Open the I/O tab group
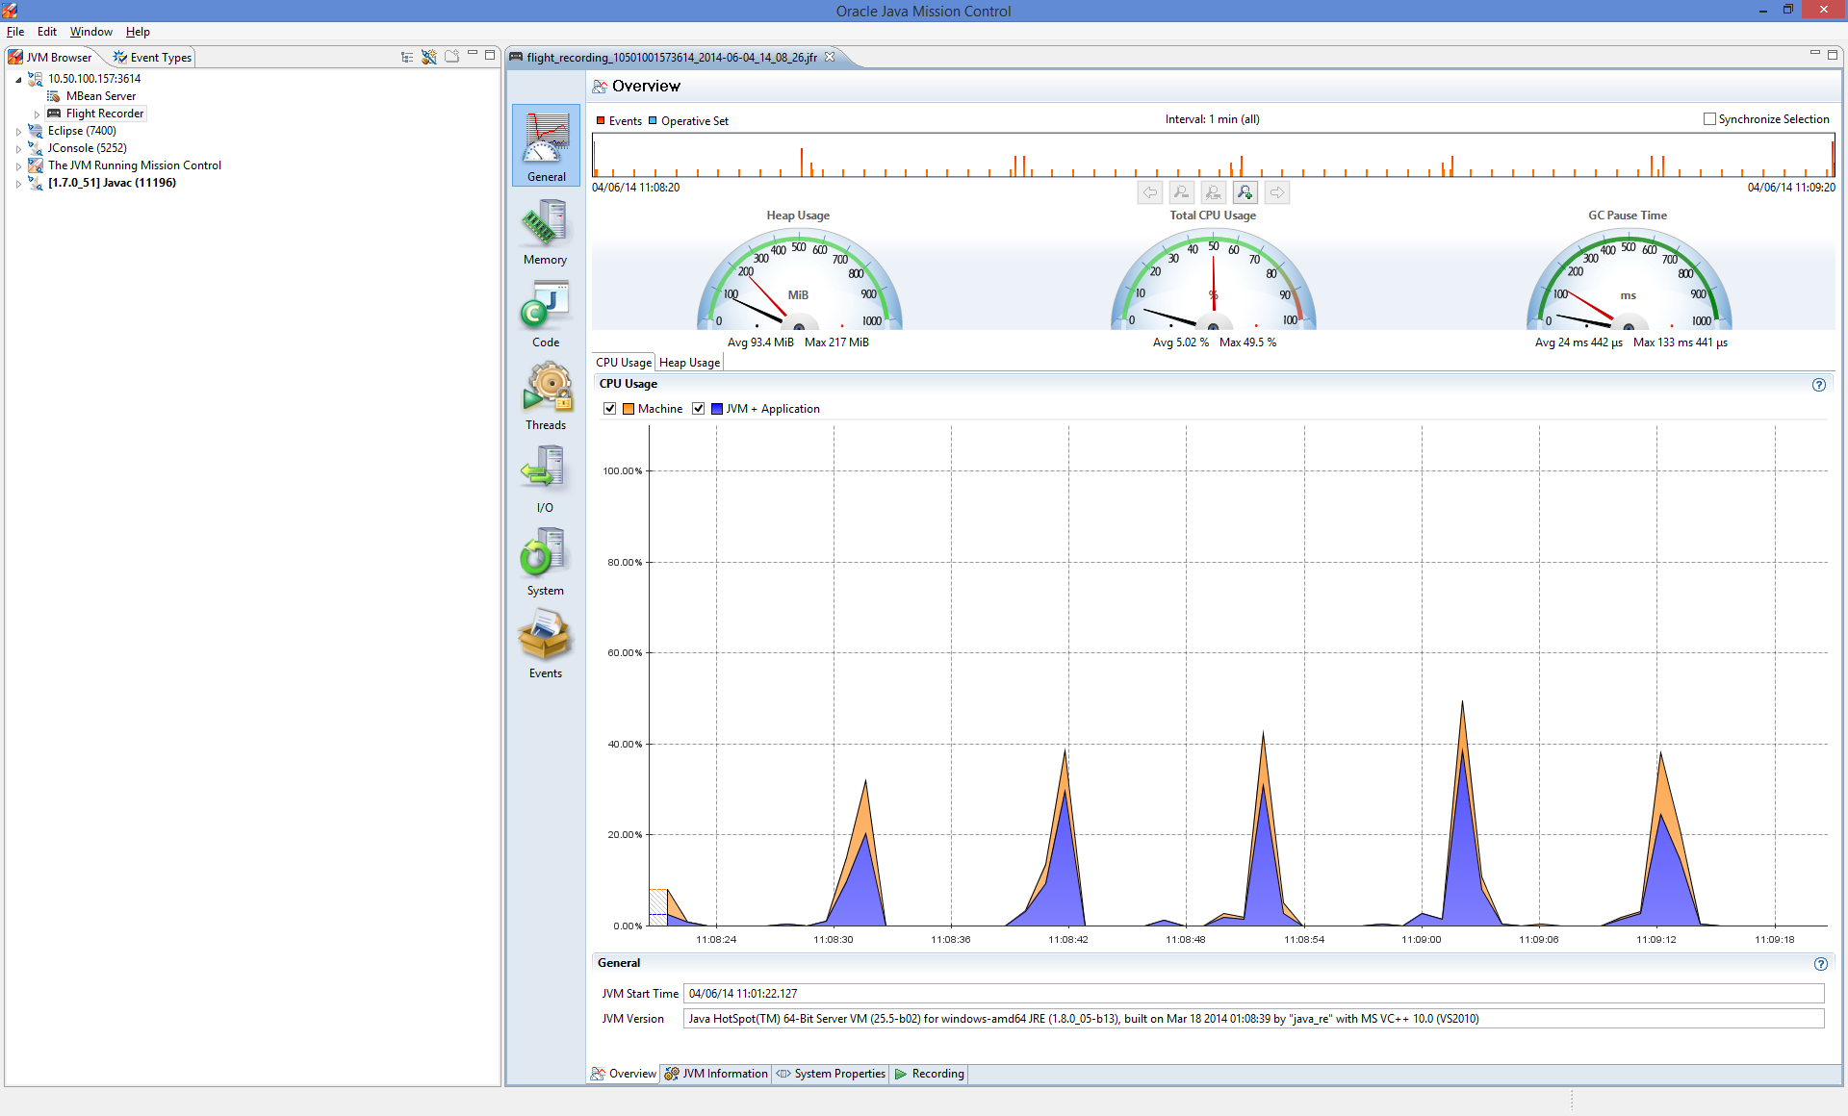 click(x=546, y=479)
